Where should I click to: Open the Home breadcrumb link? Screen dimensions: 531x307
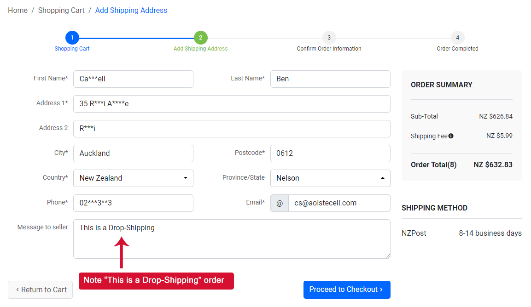coord(18,10)
